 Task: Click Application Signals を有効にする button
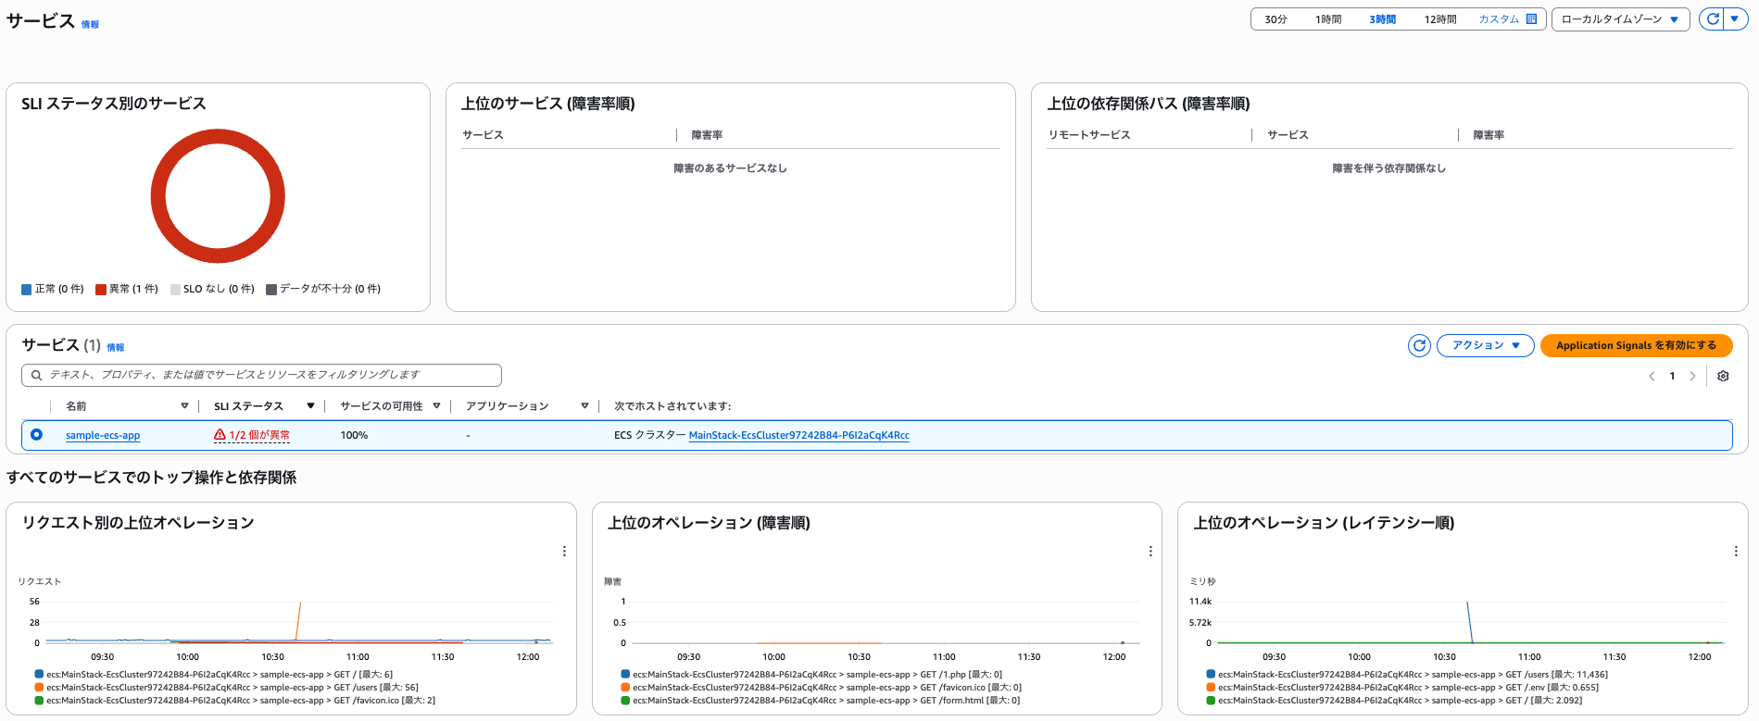click(1636, 345)
